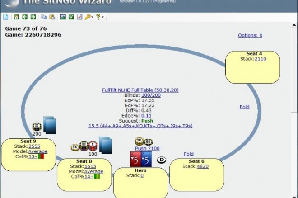
Task: Edit Seat 4 stack value 2110
Action: pos(261,59)
